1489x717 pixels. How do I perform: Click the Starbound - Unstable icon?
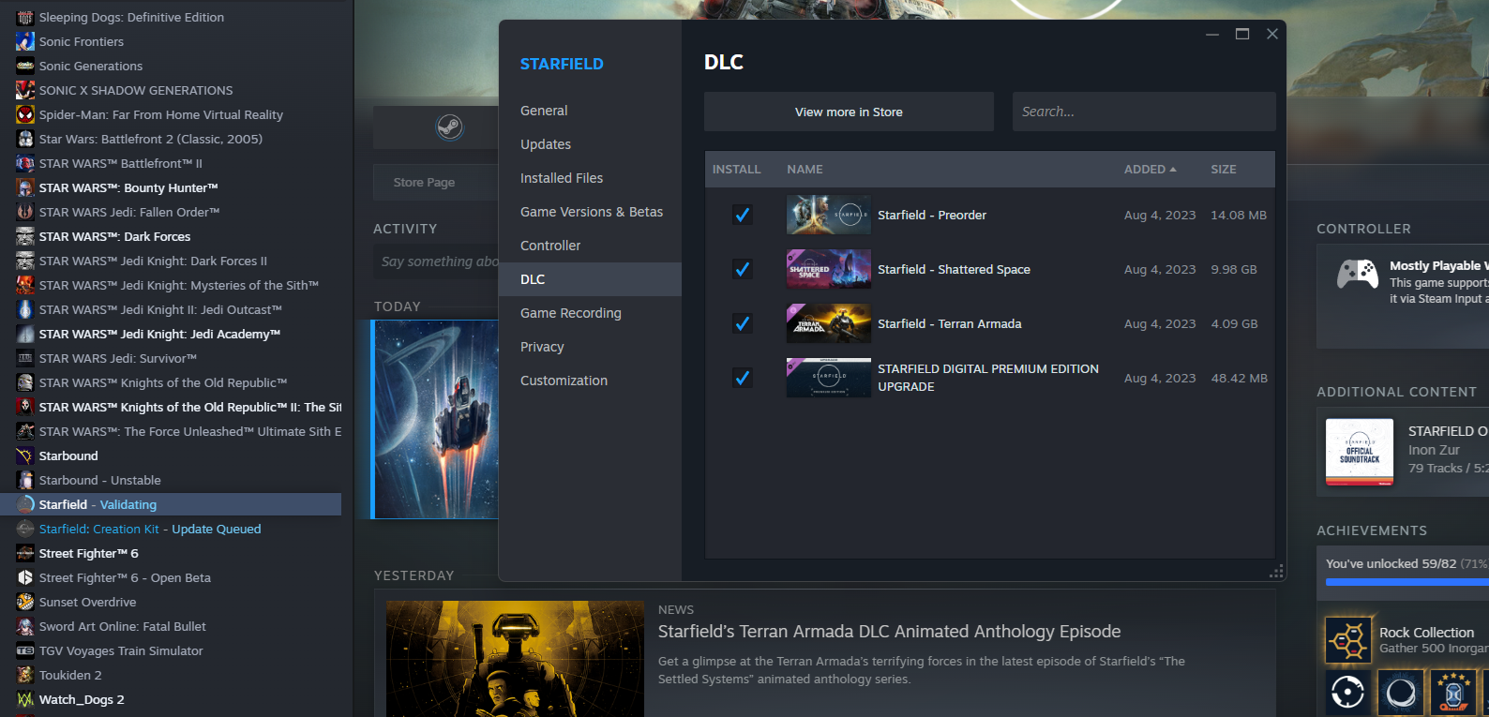point(25,480)
